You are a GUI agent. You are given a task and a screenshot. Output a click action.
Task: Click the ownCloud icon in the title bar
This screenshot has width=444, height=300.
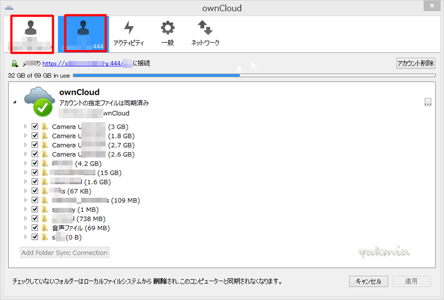[x=9, y=8]
